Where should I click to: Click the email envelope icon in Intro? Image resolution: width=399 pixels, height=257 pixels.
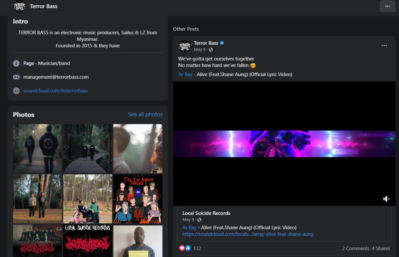click(x=16, y=77)
